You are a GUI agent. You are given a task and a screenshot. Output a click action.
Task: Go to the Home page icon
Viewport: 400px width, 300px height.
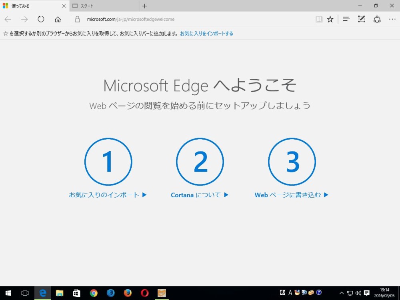pos(58,19)
